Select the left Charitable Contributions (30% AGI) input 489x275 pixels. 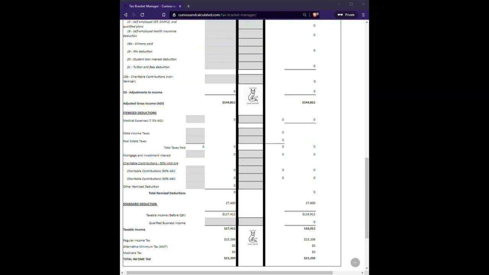[x=195, y=177]
